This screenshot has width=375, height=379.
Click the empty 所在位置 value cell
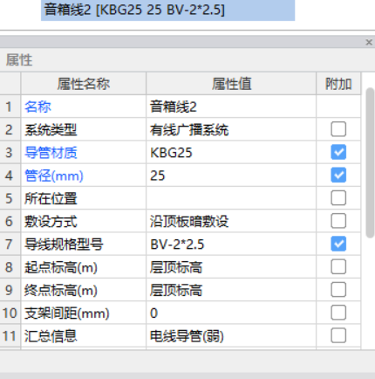tap(231, 198)
